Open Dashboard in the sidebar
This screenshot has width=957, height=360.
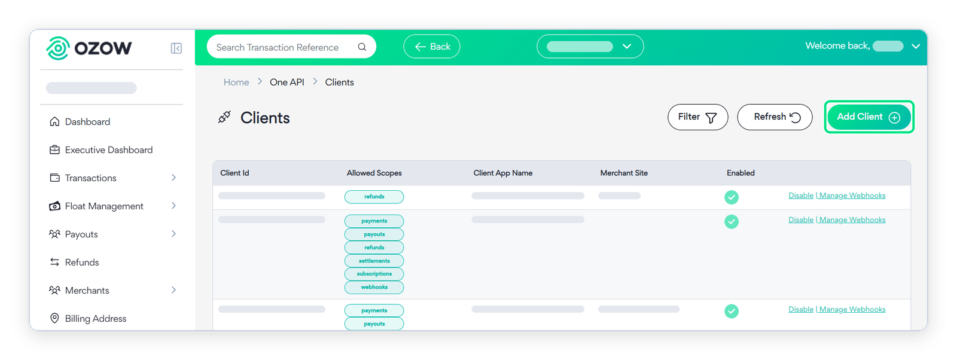pos(87,121)
